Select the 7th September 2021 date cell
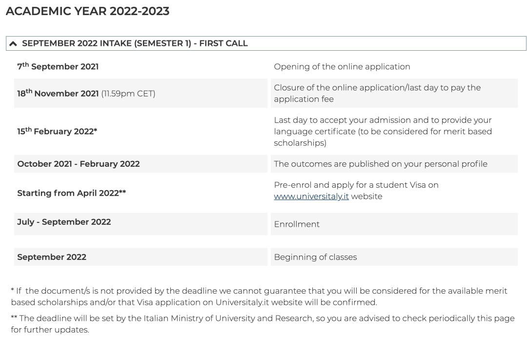527x338 pixels. click(x=58, y=66)
